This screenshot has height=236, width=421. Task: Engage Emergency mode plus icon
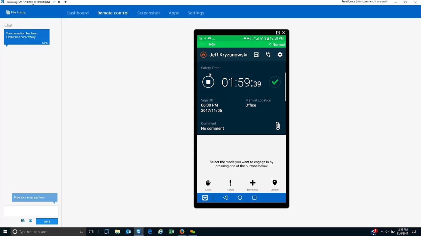click(x=253, y=183)
